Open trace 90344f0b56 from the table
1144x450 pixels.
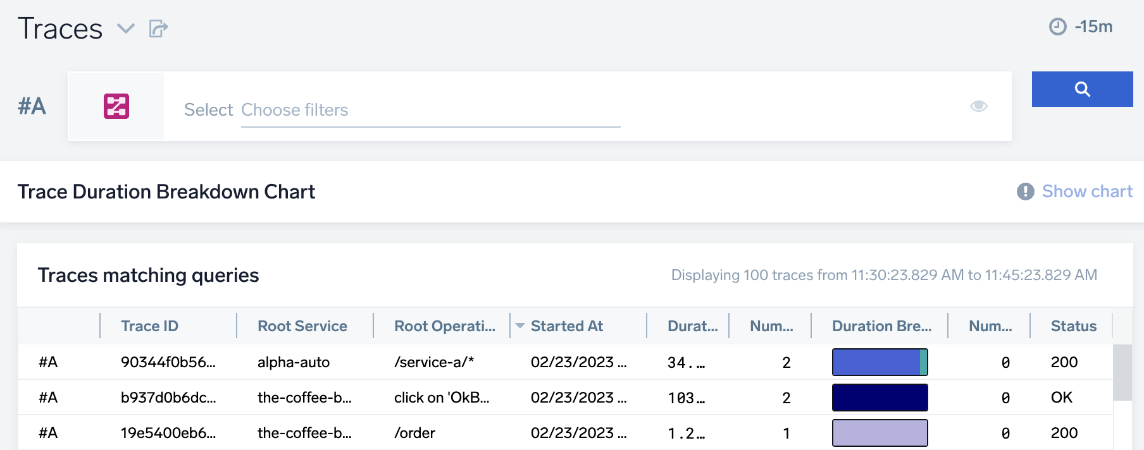[x=168, y=362]
